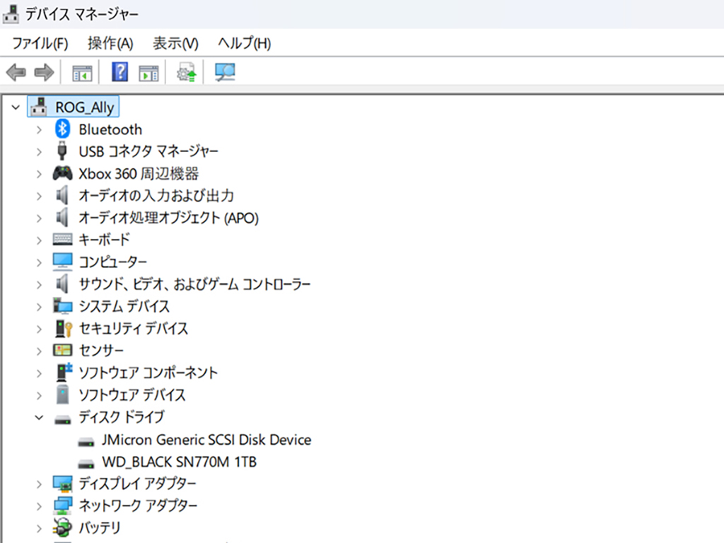Select WD_BLACK SN770M 1TB drive
The height and width of the screenshot is (543, 724).
tap(179, 462)
